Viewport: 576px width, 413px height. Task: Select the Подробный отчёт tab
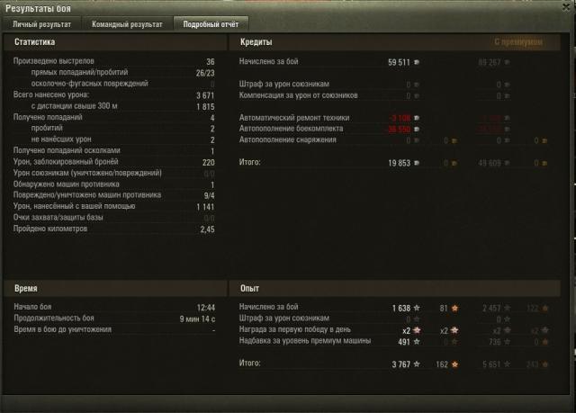(211, 24)
